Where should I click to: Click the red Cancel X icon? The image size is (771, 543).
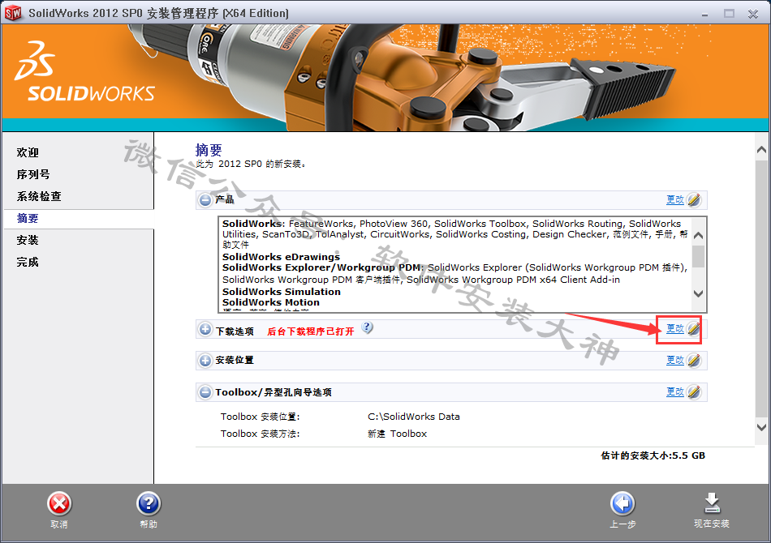click(59, 504)
